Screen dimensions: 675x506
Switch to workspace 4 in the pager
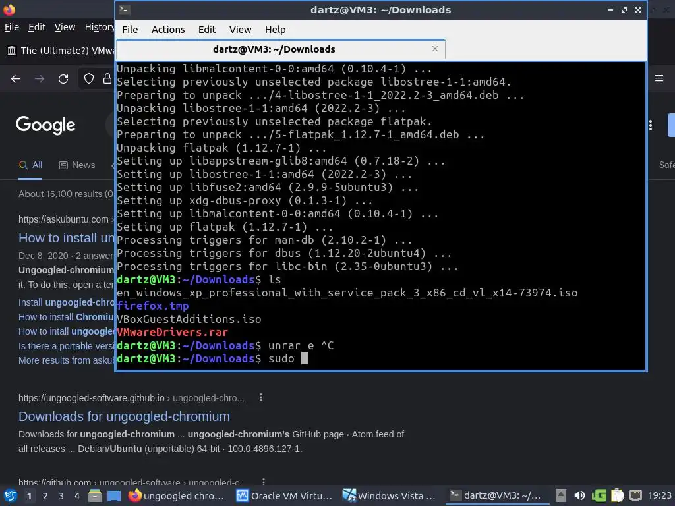click(76, 496)
